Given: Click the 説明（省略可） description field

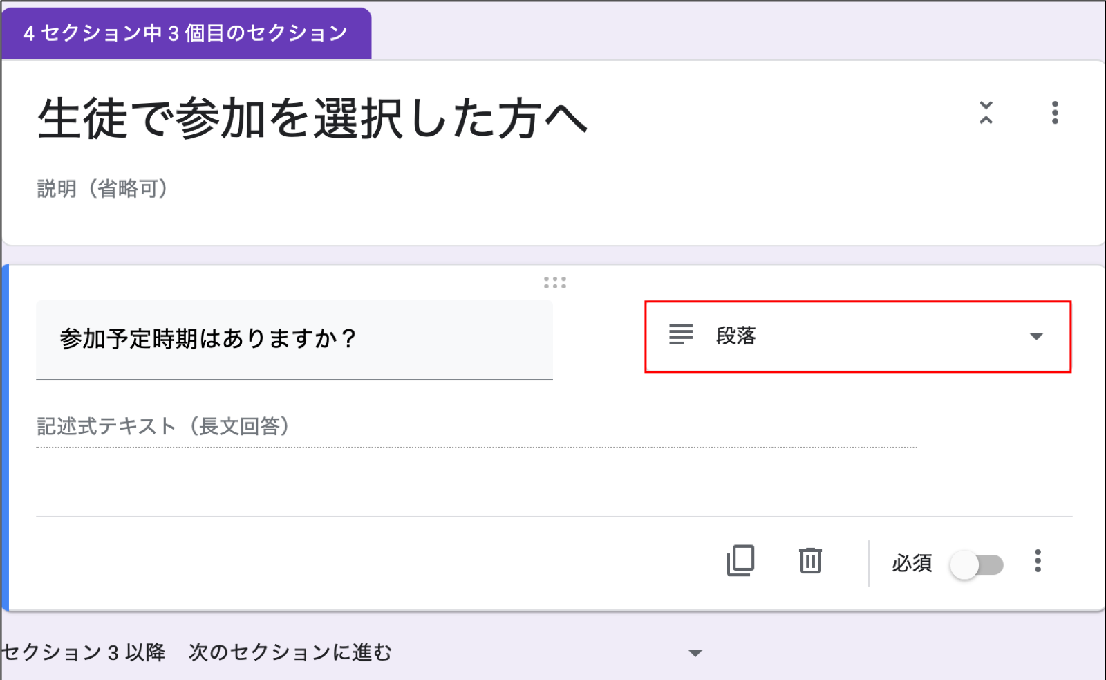Looking at the screenshot, I should (102, 189).
